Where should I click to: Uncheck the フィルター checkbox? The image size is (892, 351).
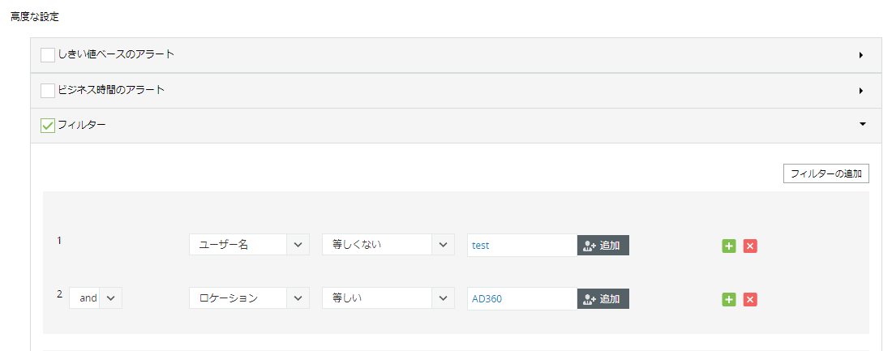point(48,126)
